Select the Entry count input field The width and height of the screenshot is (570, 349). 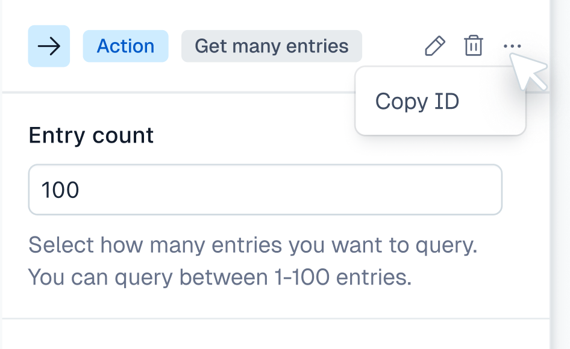pos(265,189)
